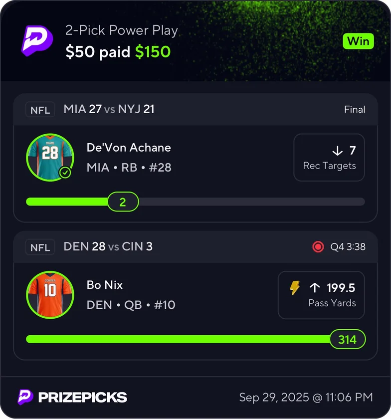
Task: Select De'Von Achane's jersey avatar
Action: 50,157
